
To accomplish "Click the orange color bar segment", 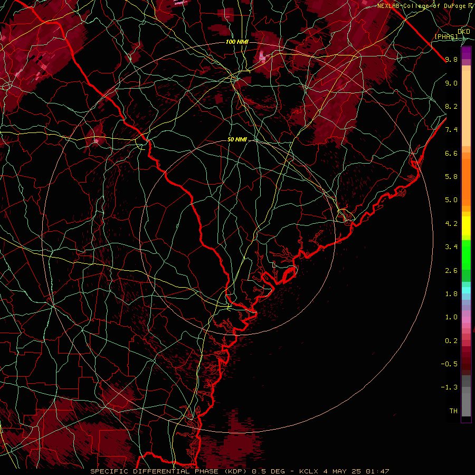I will click(x=466, y=183).
